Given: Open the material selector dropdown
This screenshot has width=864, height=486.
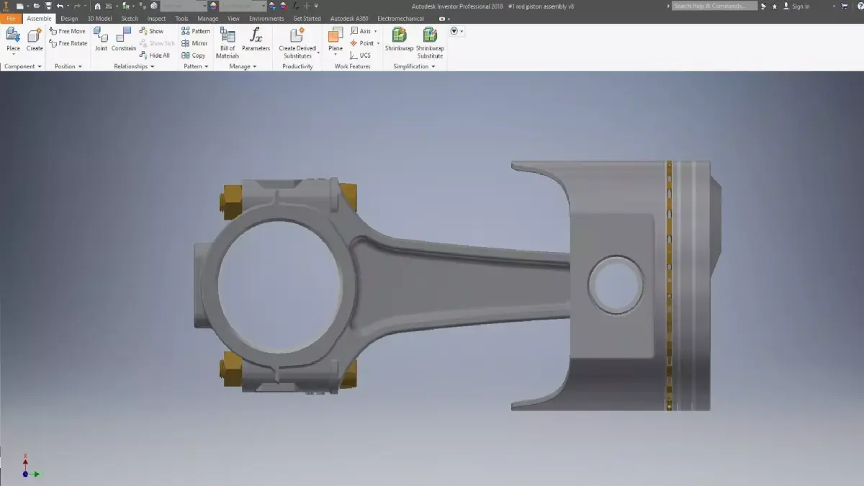Looking at the screenshot, I should [184, 6].
